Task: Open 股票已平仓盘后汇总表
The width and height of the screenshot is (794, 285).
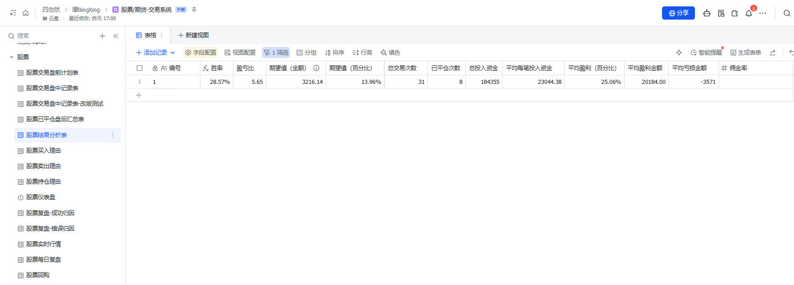Action: [x=55, y=119]
